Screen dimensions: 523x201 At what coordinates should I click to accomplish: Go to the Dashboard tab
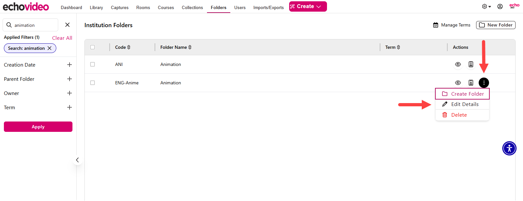coord(71,7)
